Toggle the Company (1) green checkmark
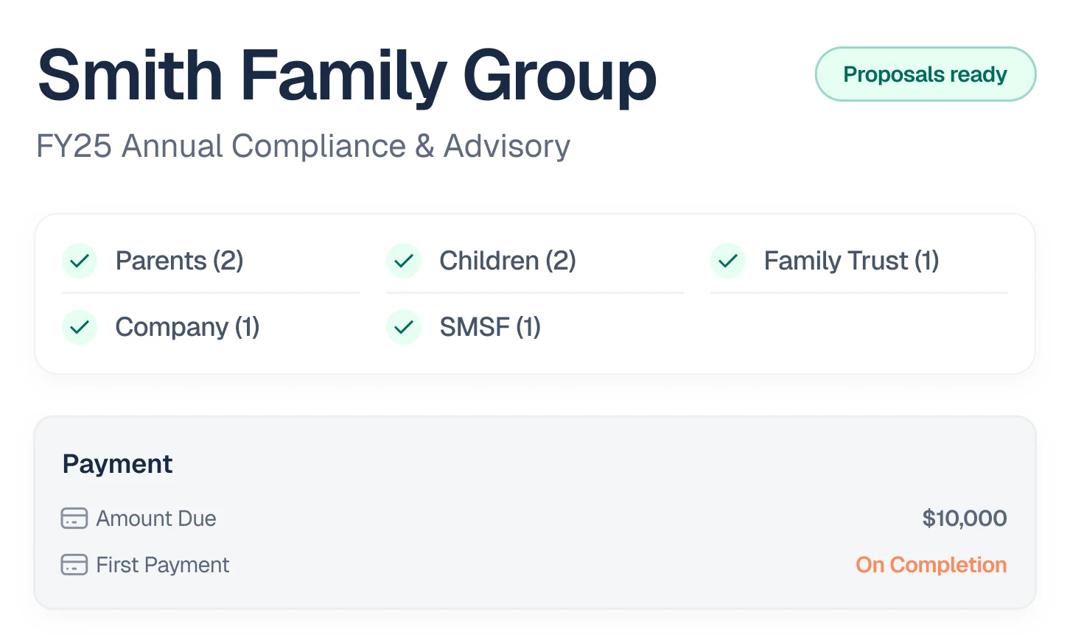This screenshot has height=643, width=1070. click(80, 327)
